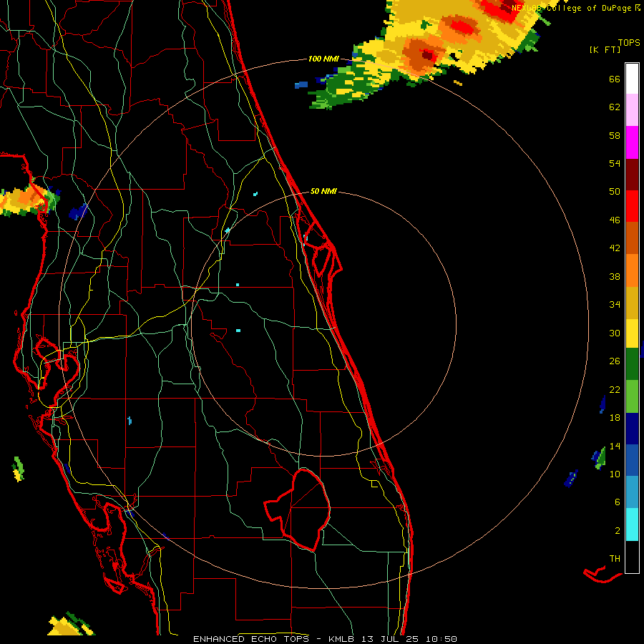Click the "10" legend value
Image resolution: width=644 pixels, height=644 pixels.
615,474
